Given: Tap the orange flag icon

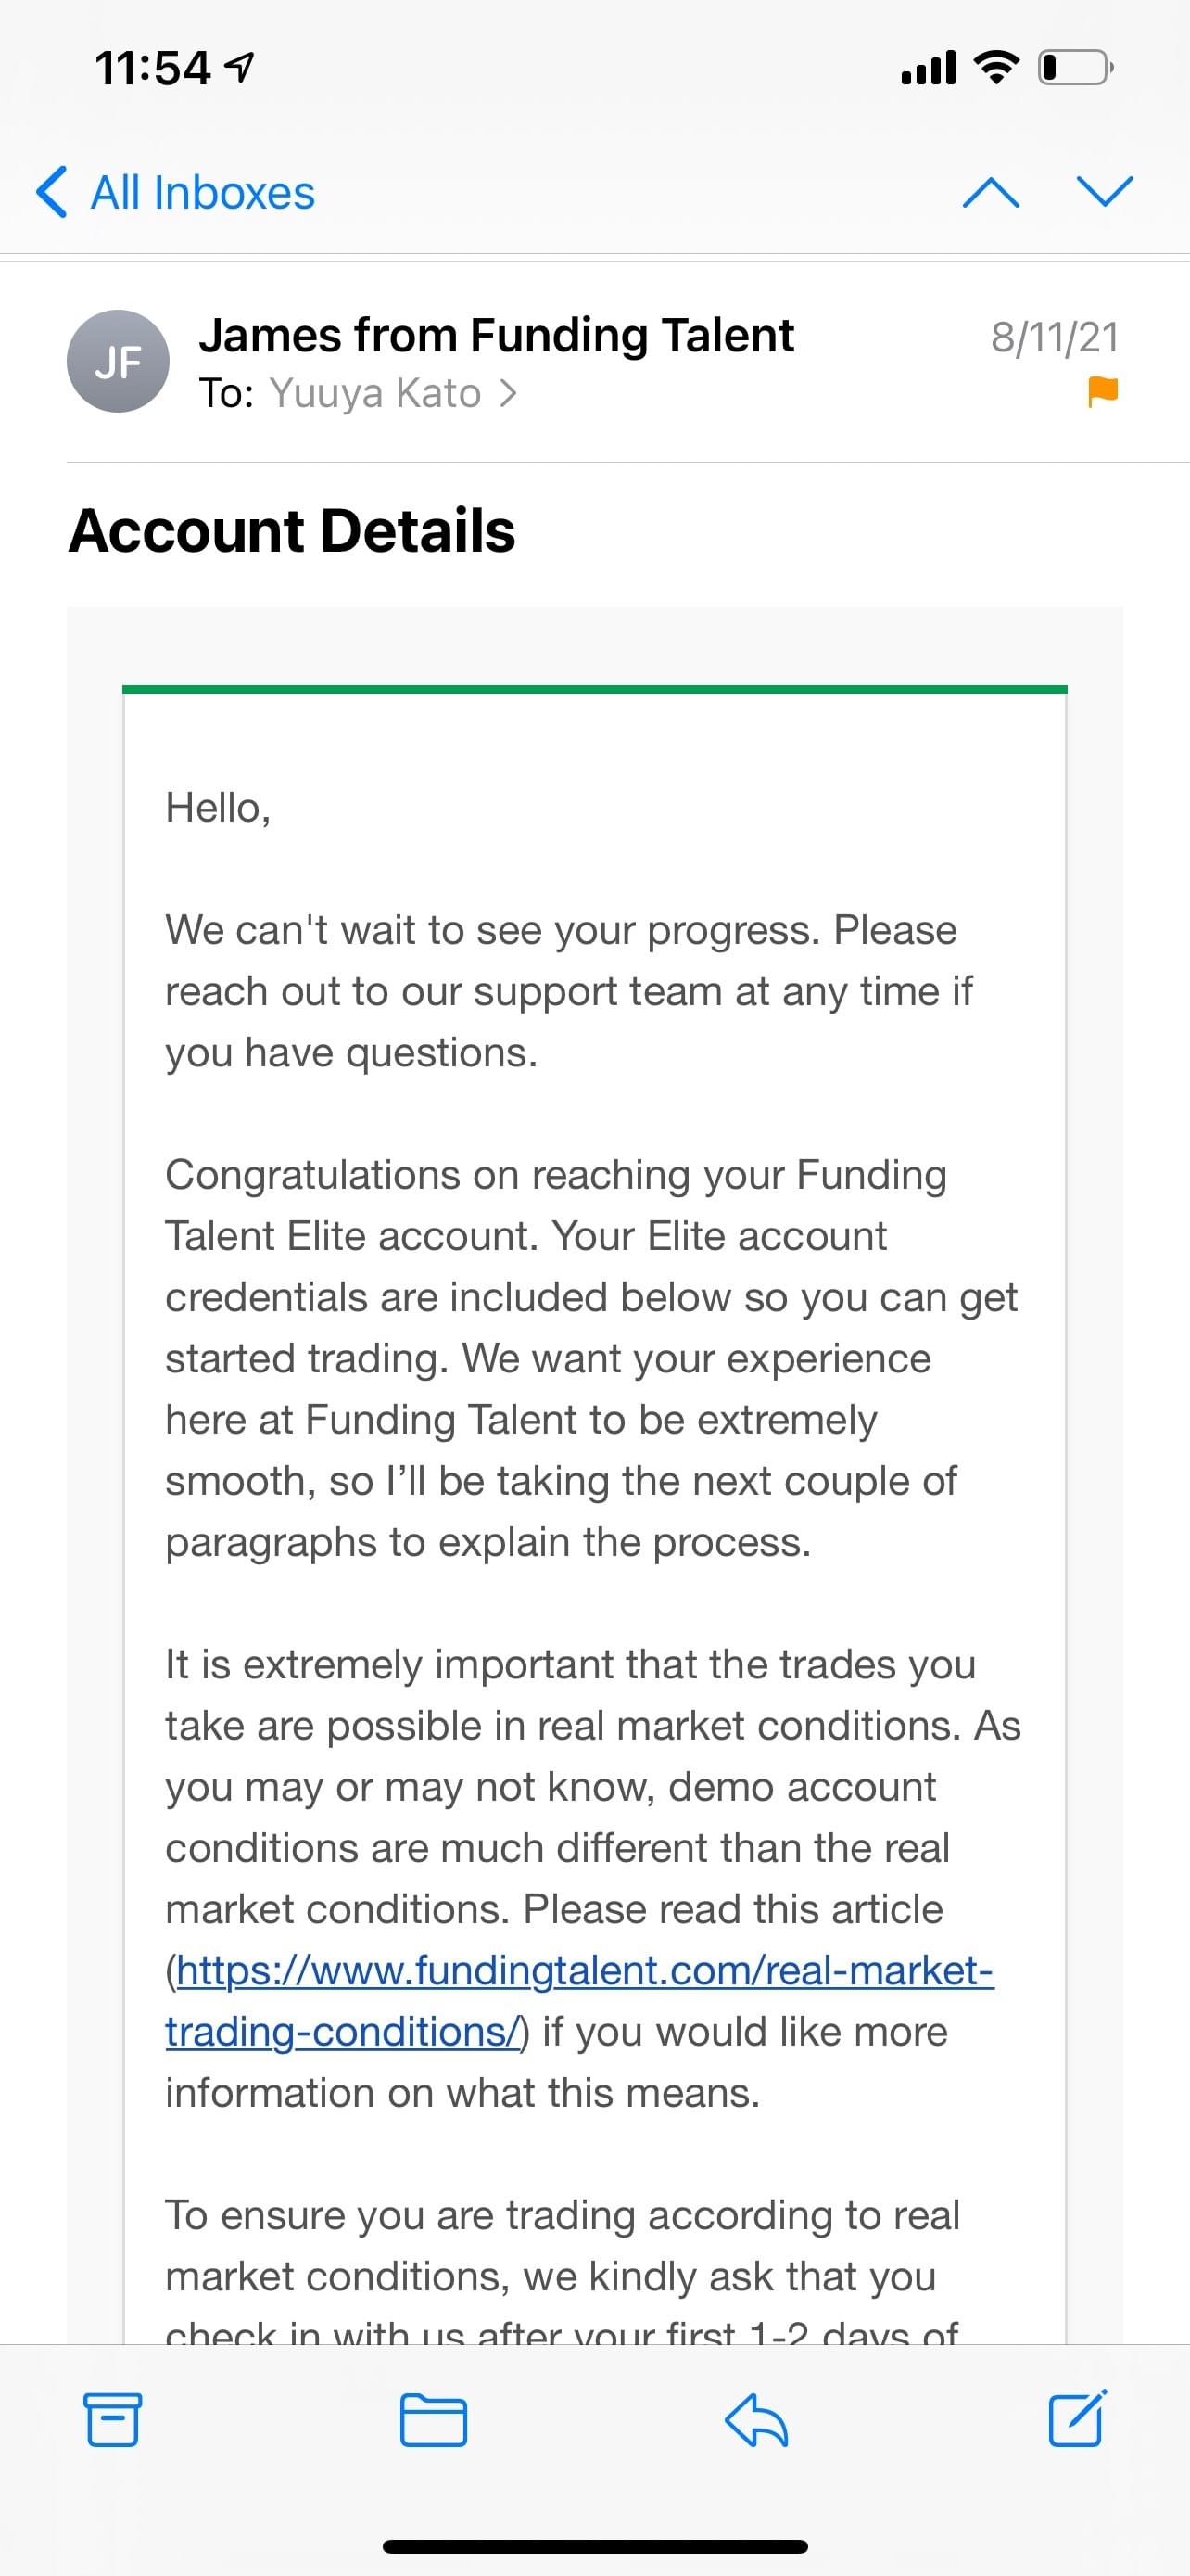Looking at the screenshot, I should 1103,391.
